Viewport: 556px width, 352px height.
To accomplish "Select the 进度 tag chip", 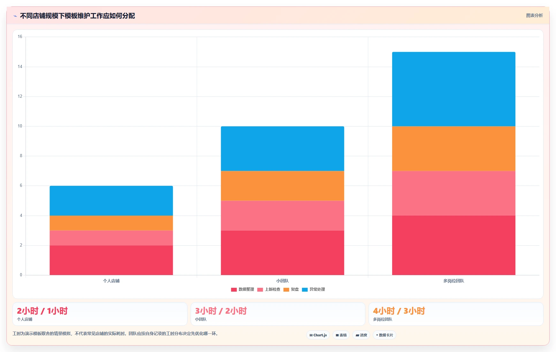I will tap(361, 335).
